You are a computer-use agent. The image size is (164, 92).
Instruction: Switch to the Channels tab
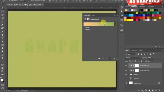(134, 50)
